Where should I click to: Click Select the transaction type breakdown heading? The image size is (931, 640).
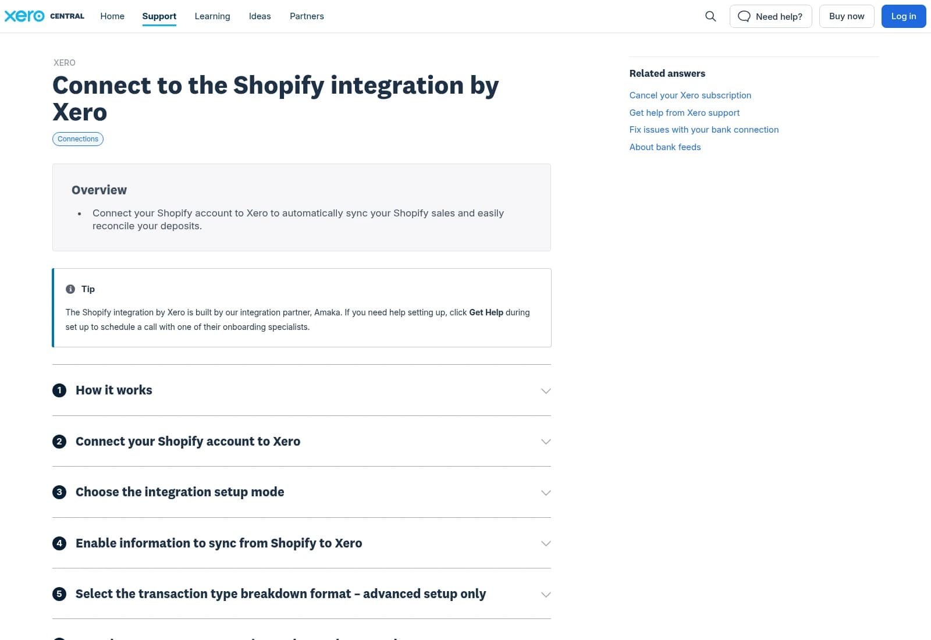click(x=281, y=594)
